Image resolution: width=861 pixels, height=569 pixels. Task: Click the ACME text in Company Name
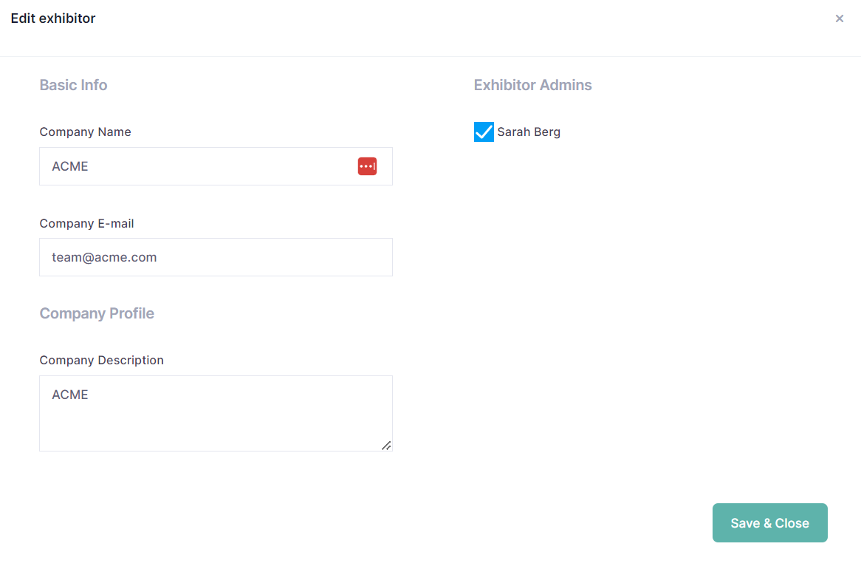[x=70, y=166]
